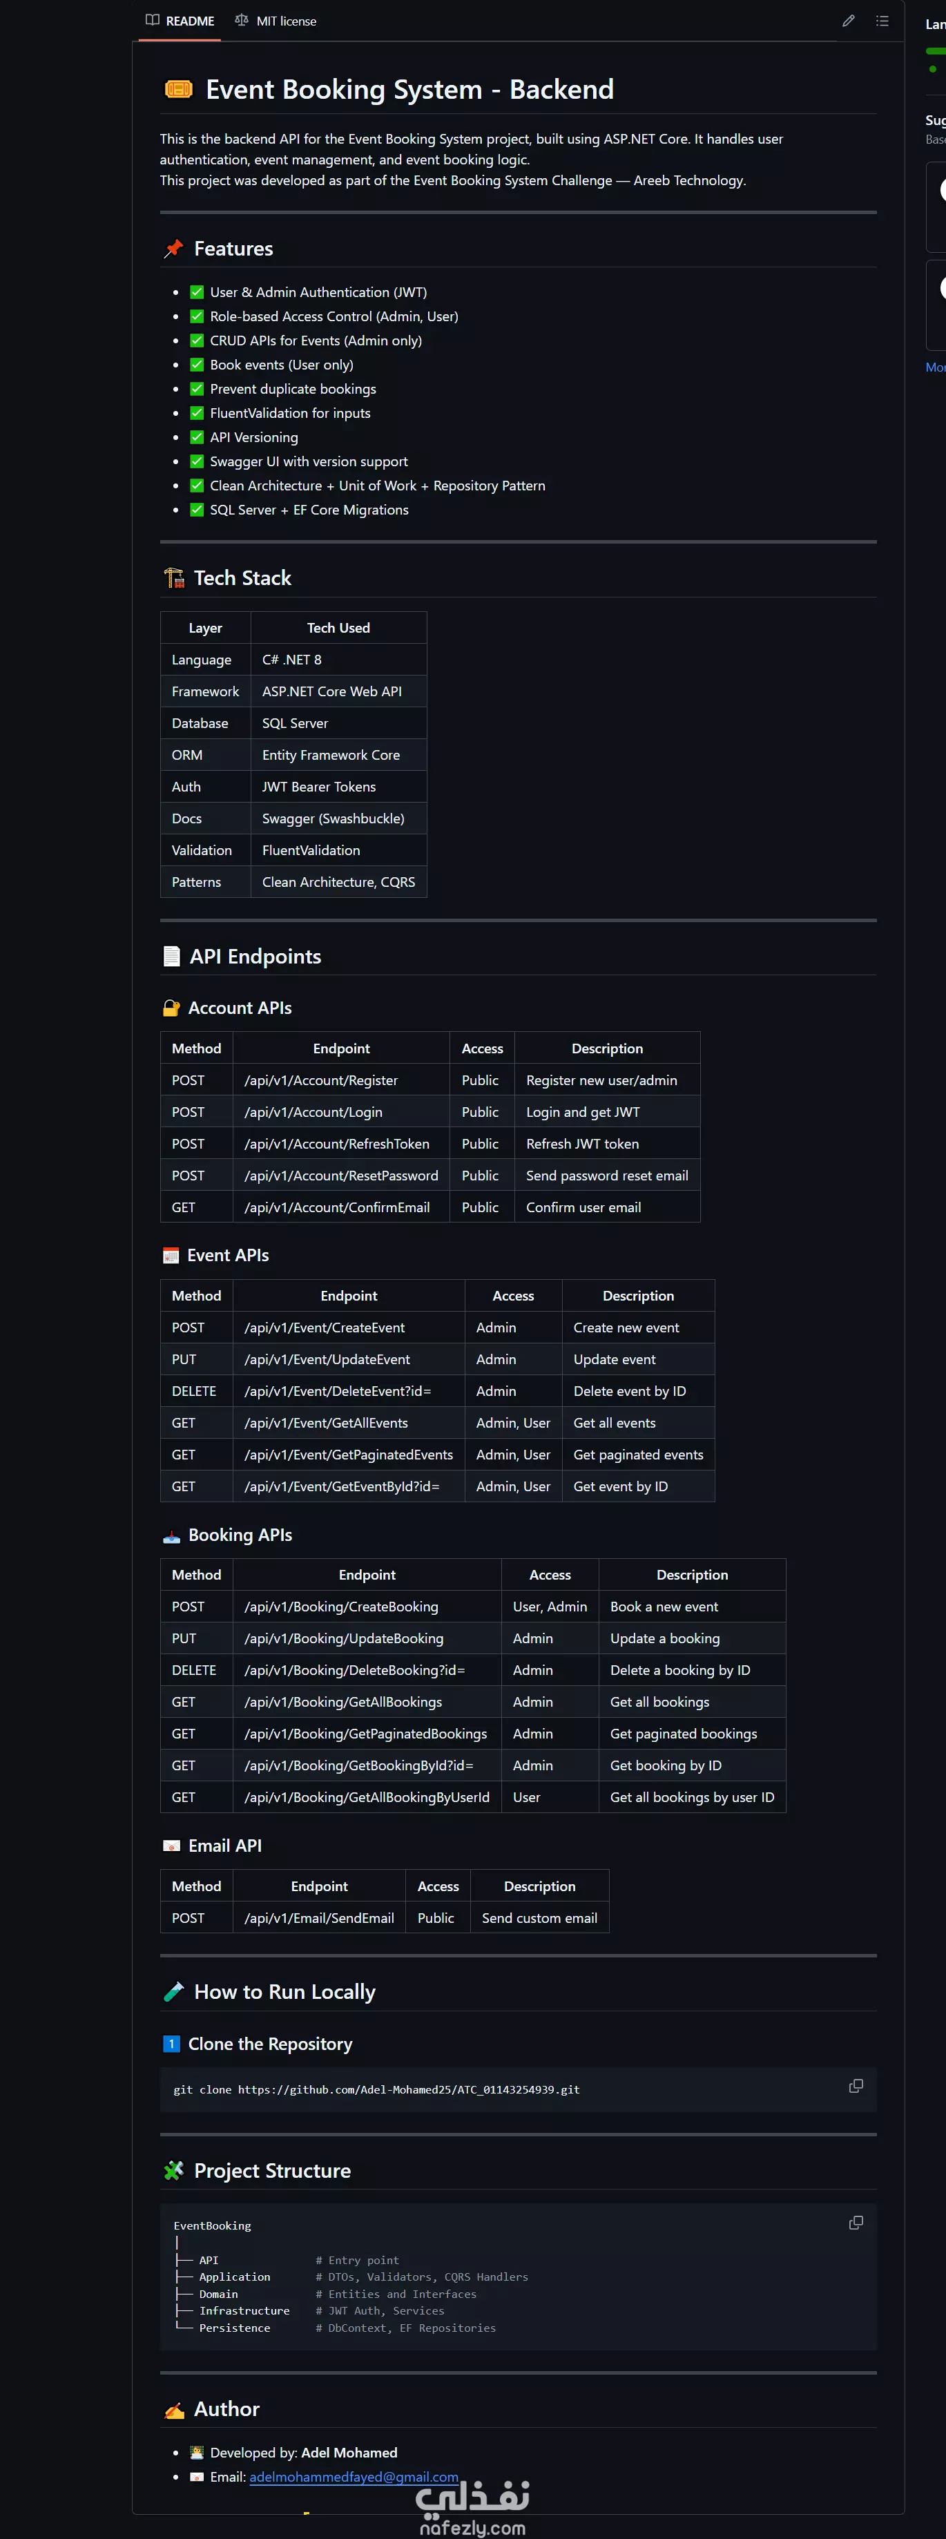Select the /api/v1/Event/GetPaginatedEvents cell
The height and width of the screenshot is (2539, 946).
click(x=349, y=1455)
